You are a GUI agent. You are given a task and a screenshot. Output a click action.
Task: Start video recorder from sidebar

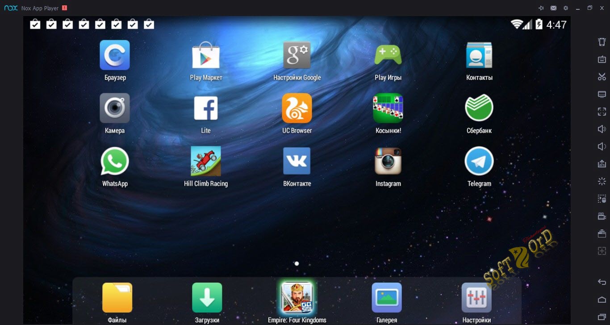(602, 216)
